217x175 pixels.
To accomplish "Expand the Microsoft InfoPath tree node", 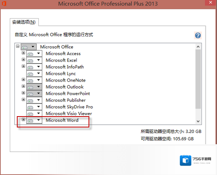I will coord(24,66).
